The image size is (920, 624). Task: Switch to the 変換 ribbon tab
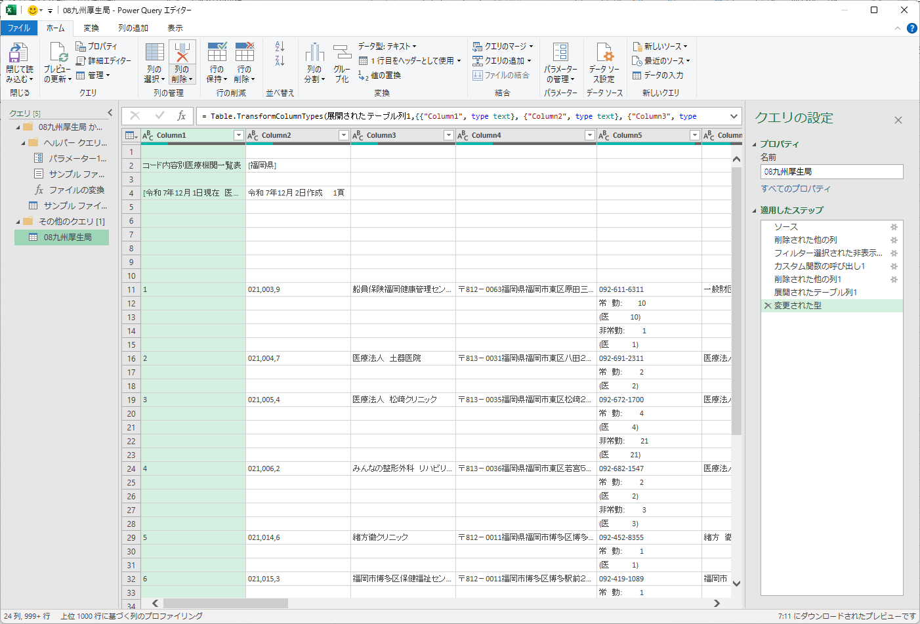click(91, 28)
